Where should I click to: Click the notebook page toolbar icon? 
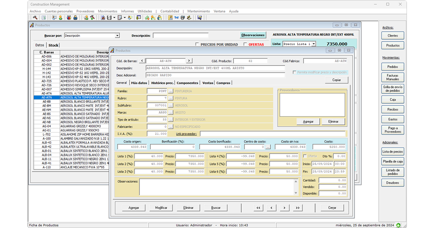pyautogui.click(x=120, y=18)
